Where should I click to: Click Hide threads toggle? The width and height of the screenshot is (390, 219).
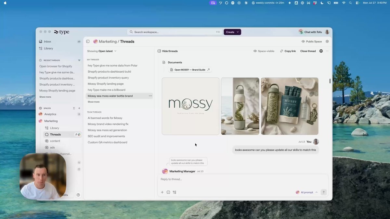168,51
